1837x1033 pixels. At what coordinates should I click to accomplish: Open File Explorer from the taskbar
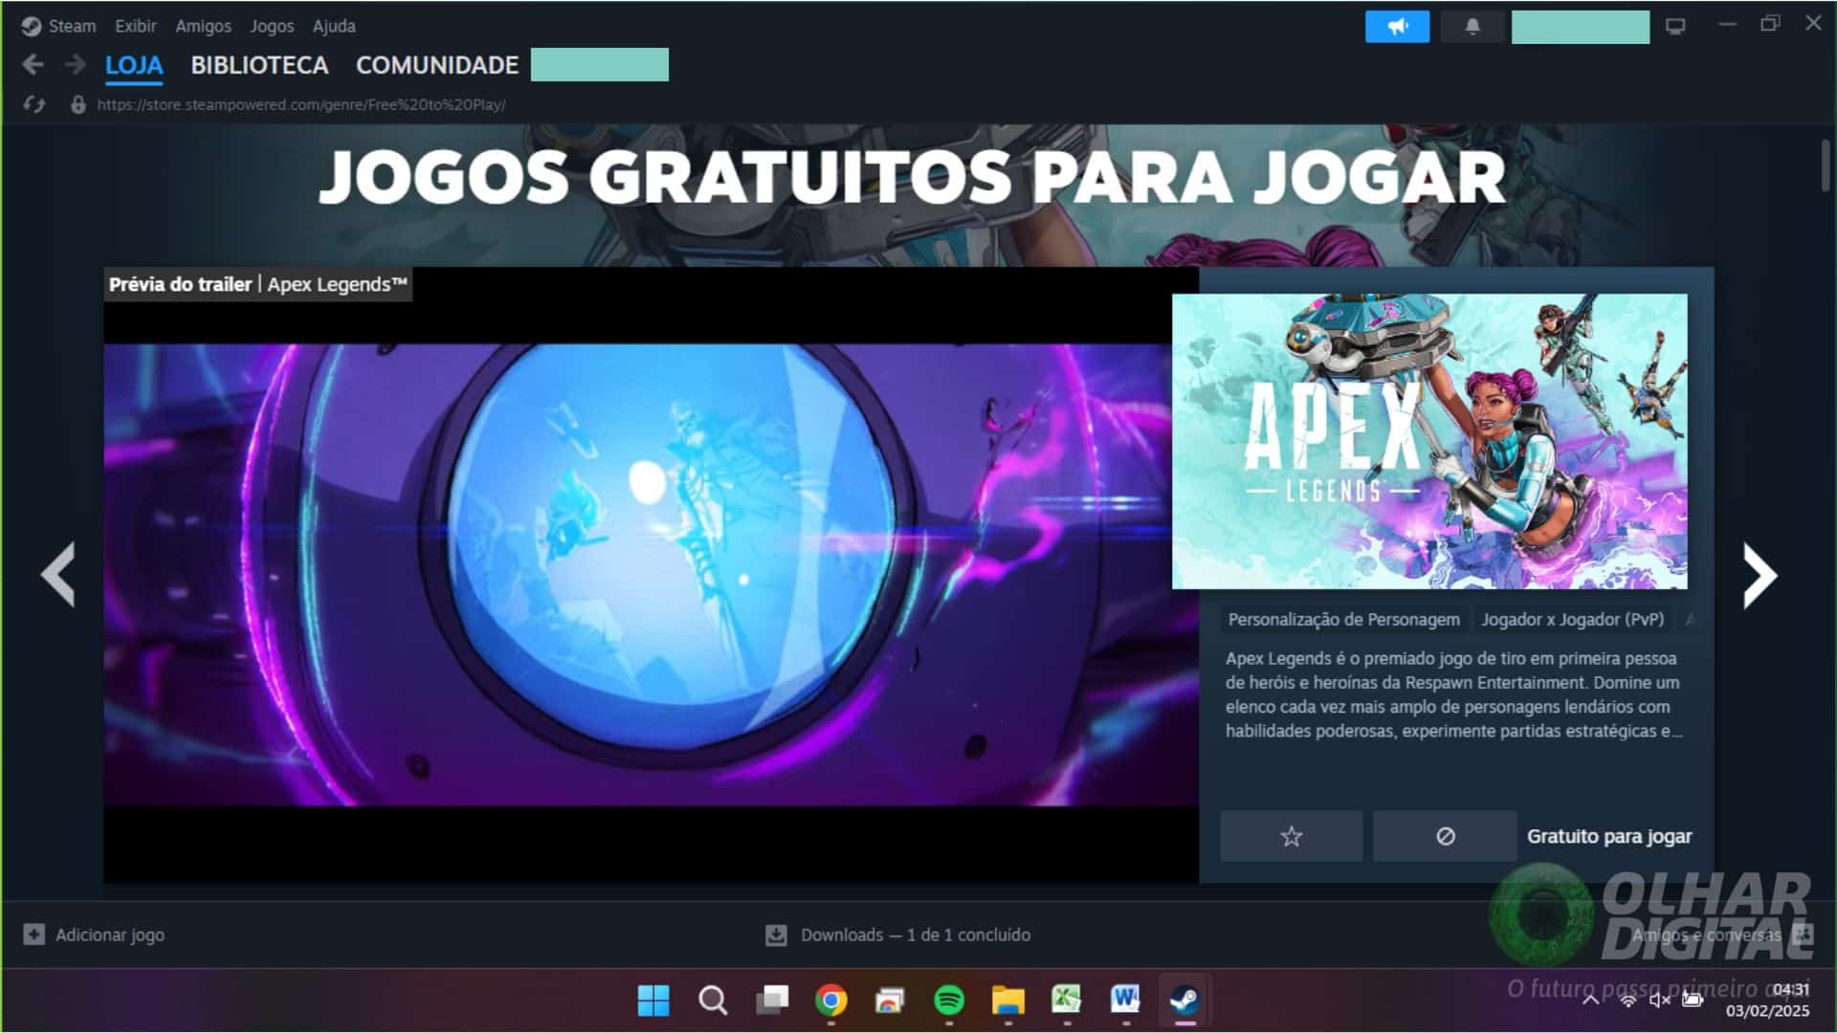1008,1000
